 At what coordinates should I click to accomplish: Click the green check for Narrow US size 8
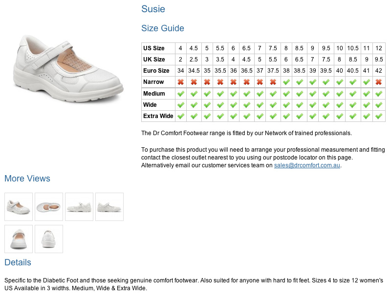pyautogui.click(x=286, y=82)
